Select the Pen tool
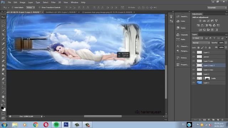The height and width of the screenshot is (128, 228). (x=3, y=79)
